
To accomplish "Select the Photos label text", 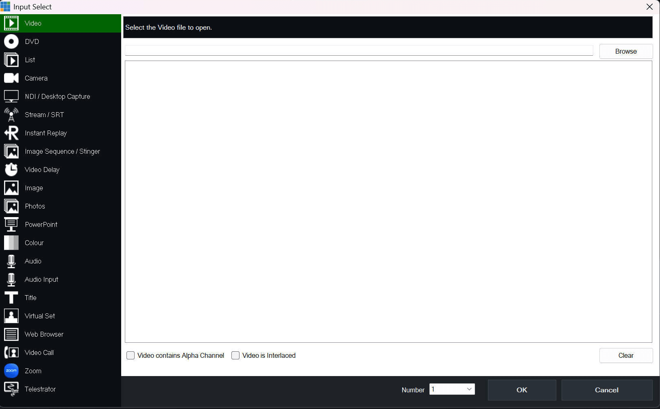I will pos(35,206).
